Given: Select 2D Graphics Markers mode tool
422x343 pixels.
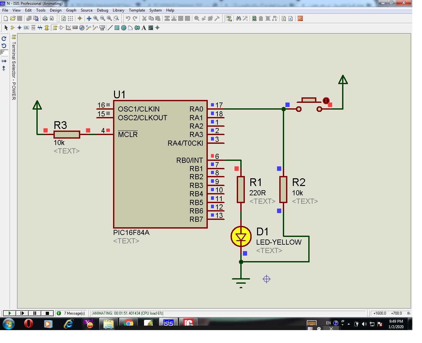Looking at the screenshot, I should (x=158, y=28).
